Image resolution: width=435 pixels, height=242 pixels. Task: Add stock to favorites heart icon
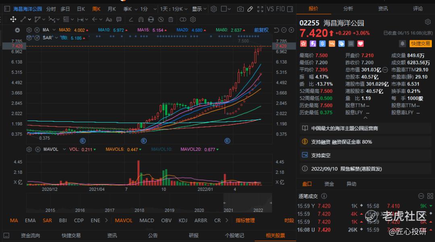tap(360, 44)
